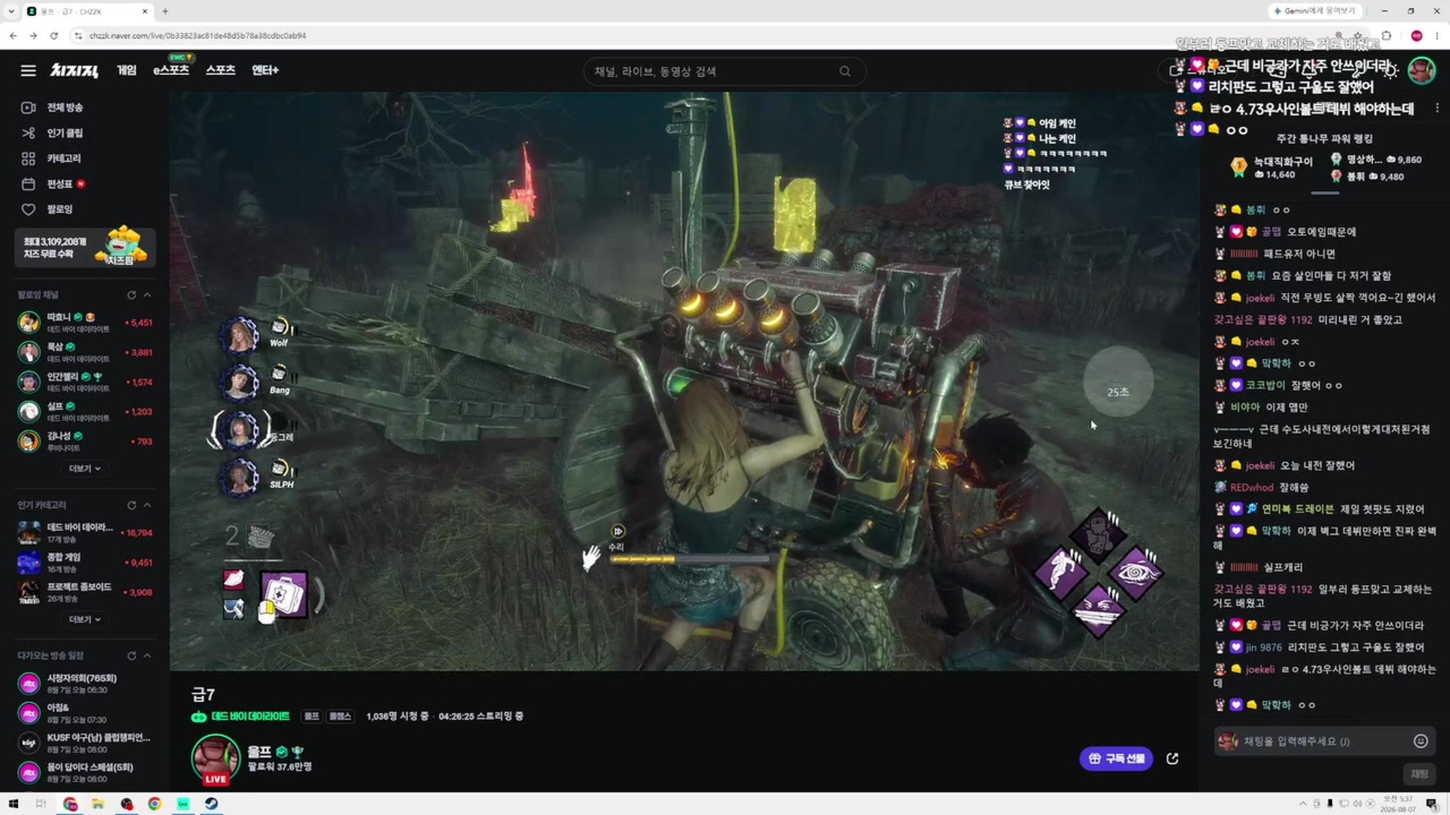Open the 종합 게임 popular category
The height and width of the screenshot is (815, 1450).
coord(85,562)
